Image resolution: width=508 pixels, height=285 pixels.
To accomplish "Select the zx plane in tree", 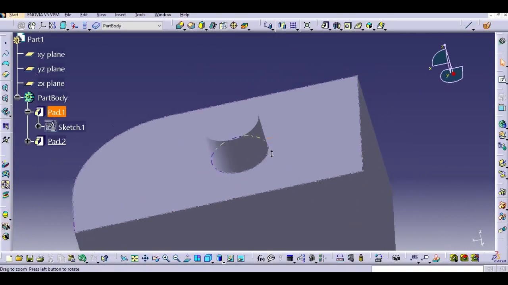I will (x=51, y=84).
